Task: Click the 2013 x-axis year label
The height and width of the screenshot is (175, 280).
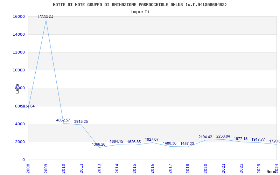Action: pos(99,169)
